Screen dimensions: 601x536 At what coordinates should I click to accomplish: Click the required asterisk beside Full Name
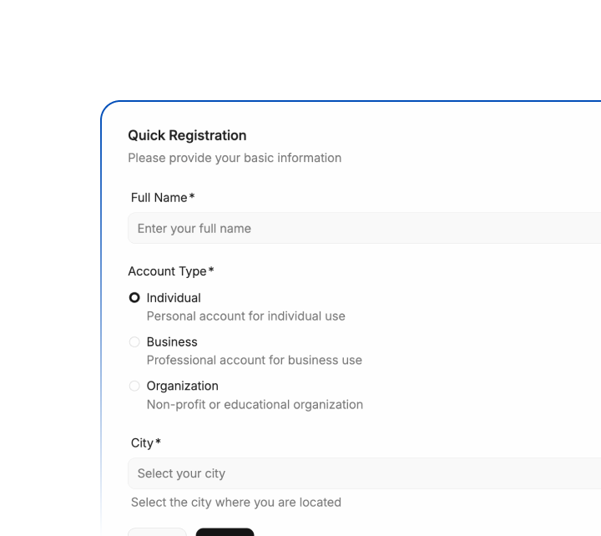click(x=192, y=197)
